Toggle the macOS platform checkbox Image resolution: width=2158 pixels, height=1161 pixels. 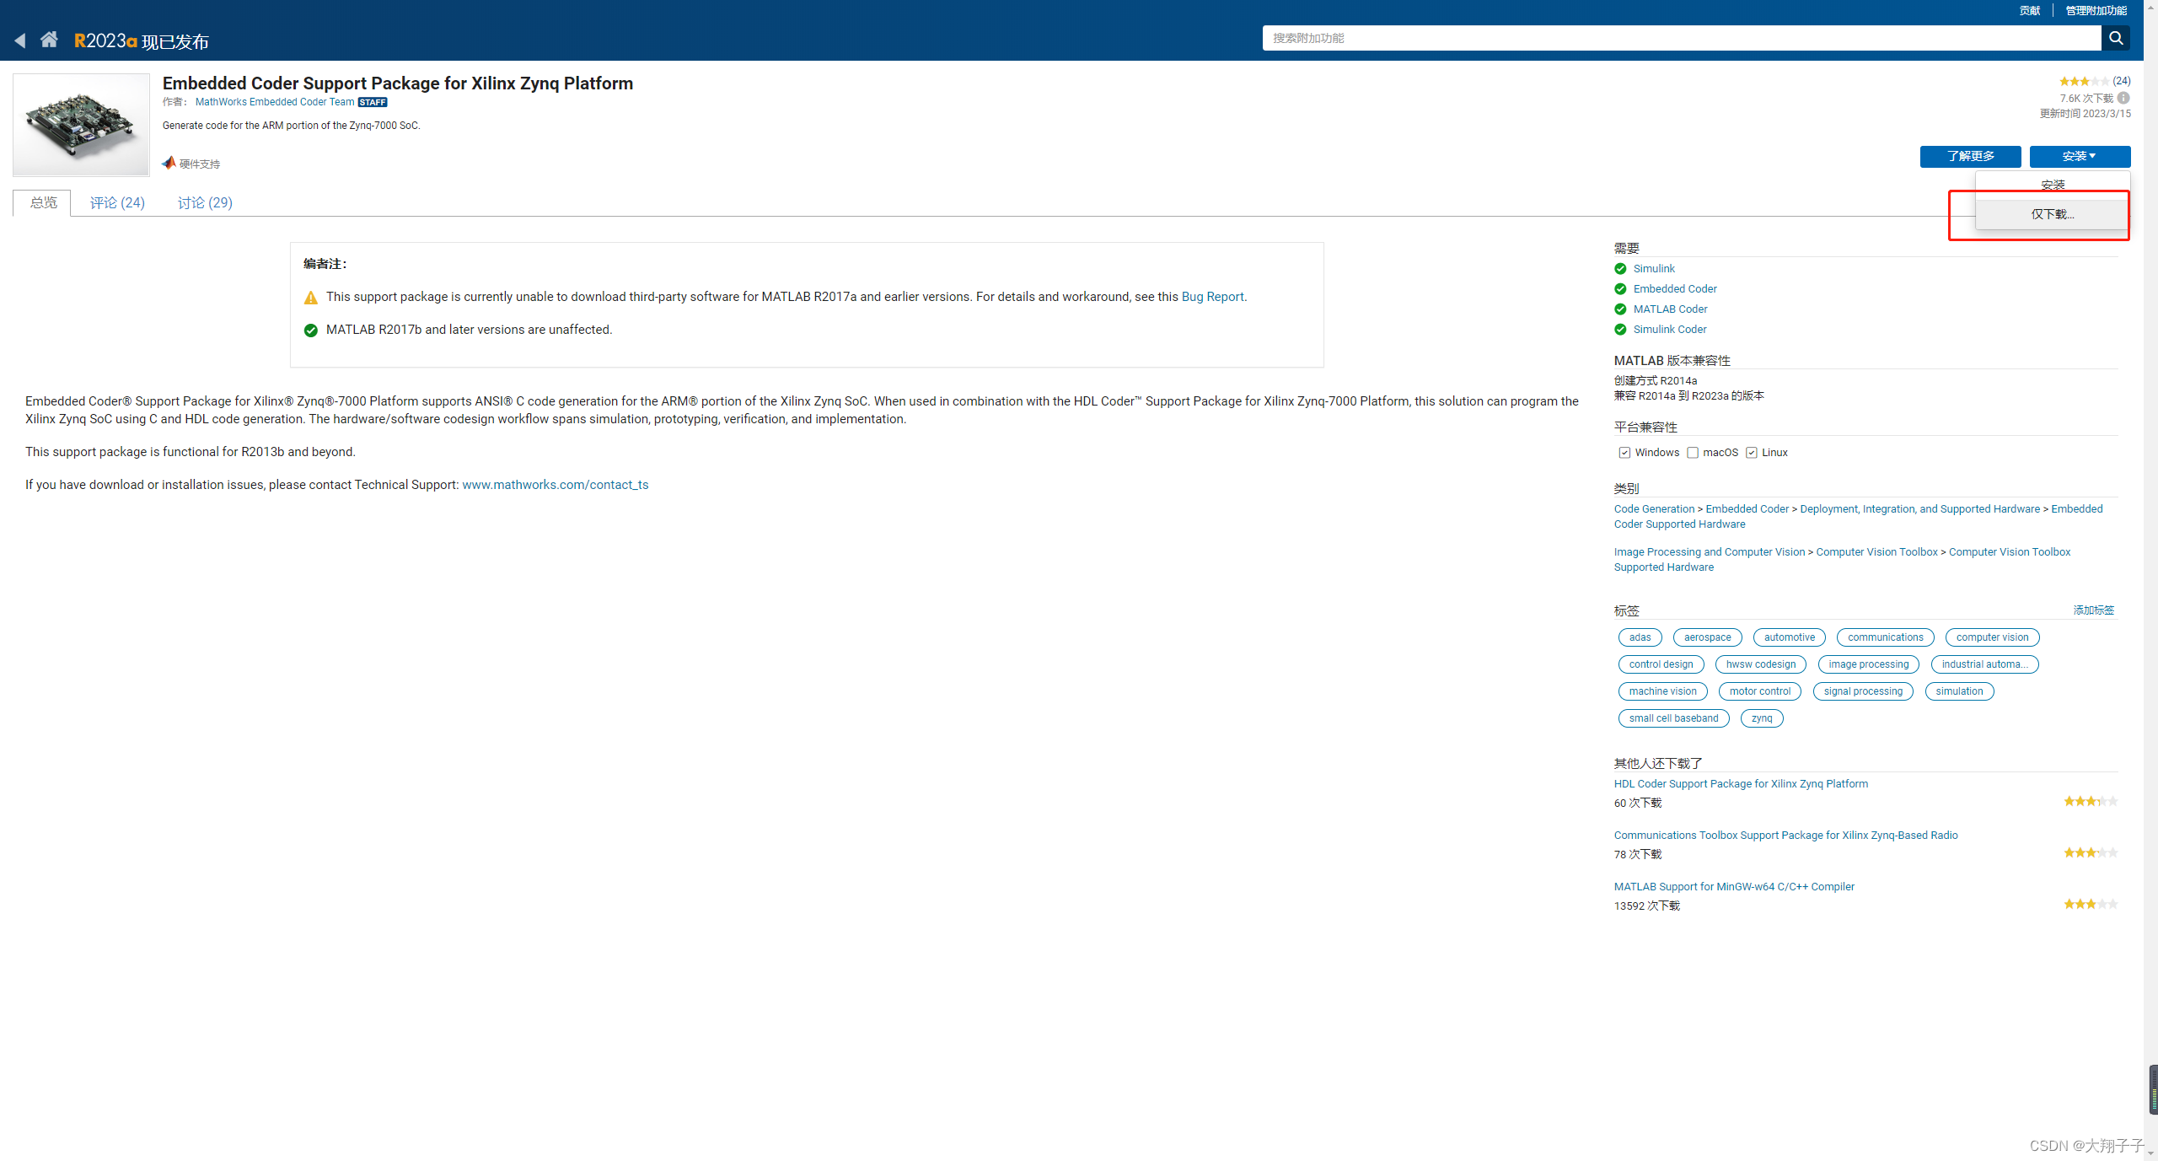[x=1692, y=453]
